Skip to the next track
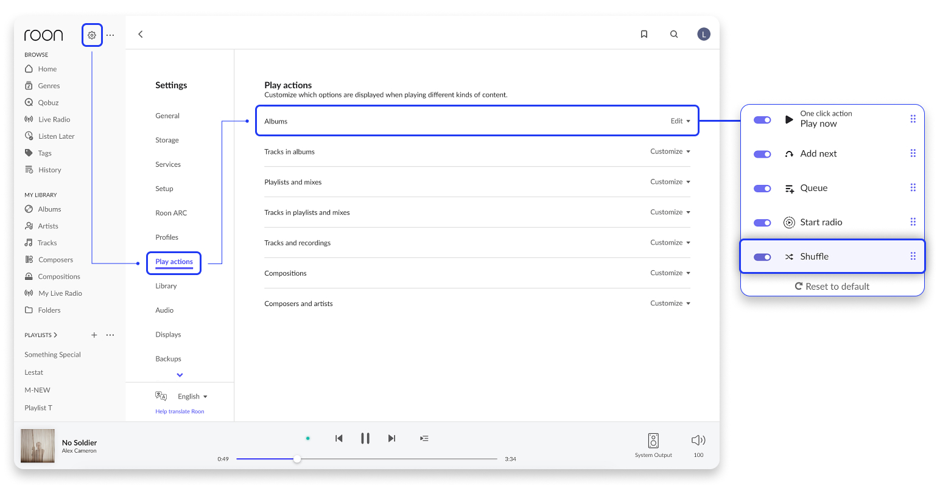This screenshot has height=485, width=940. [391, 438]
